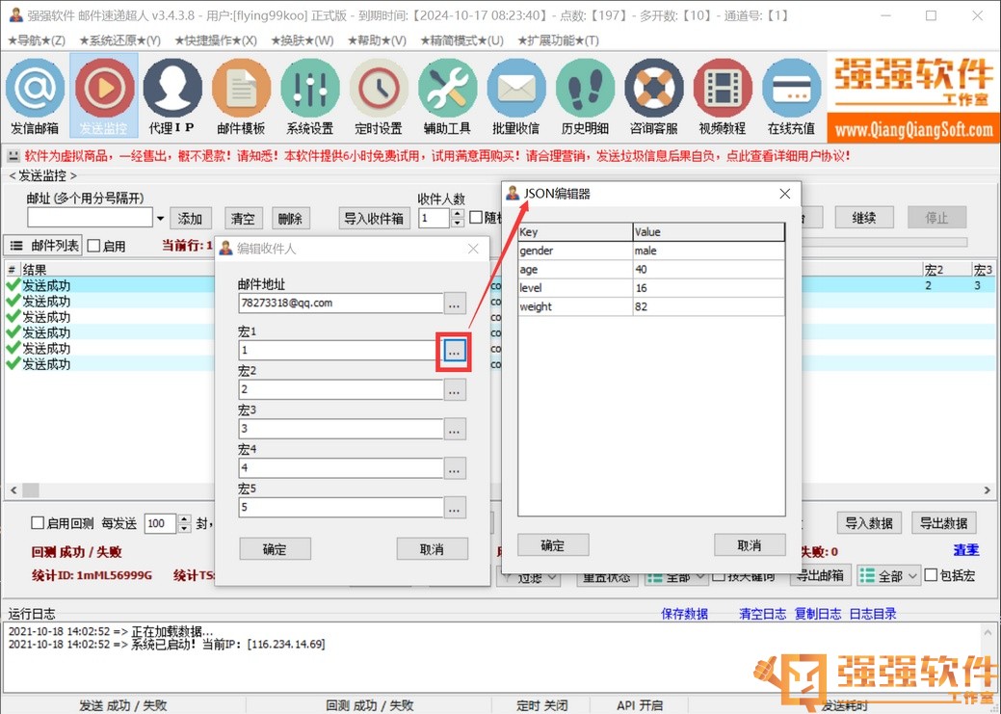Open the ★扩展功能★(T) menu
1001x714 pixels.
(x=558, y=40)
